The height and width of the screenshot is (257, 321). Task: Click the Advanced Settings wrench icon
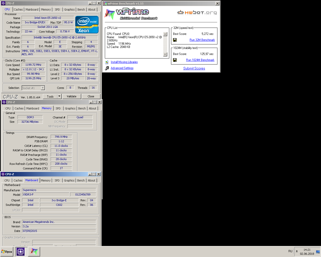tap(107, 68)
